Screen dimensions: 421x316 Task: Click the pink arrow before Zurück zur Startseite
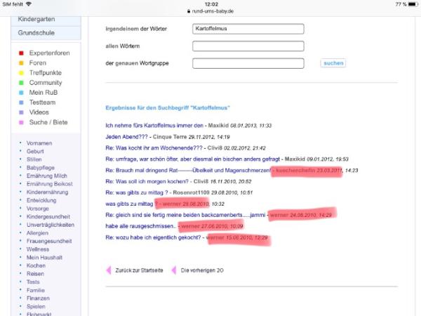coord(109,270)
